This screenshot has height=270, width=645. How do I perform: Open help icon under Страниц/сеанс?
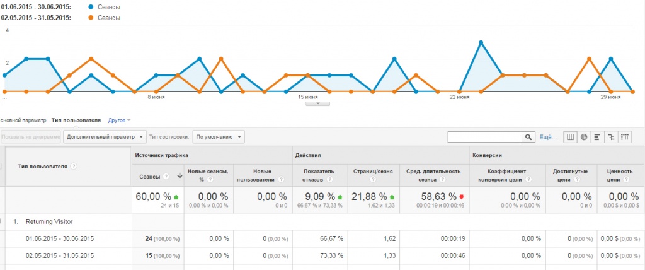tap(374, 179)
